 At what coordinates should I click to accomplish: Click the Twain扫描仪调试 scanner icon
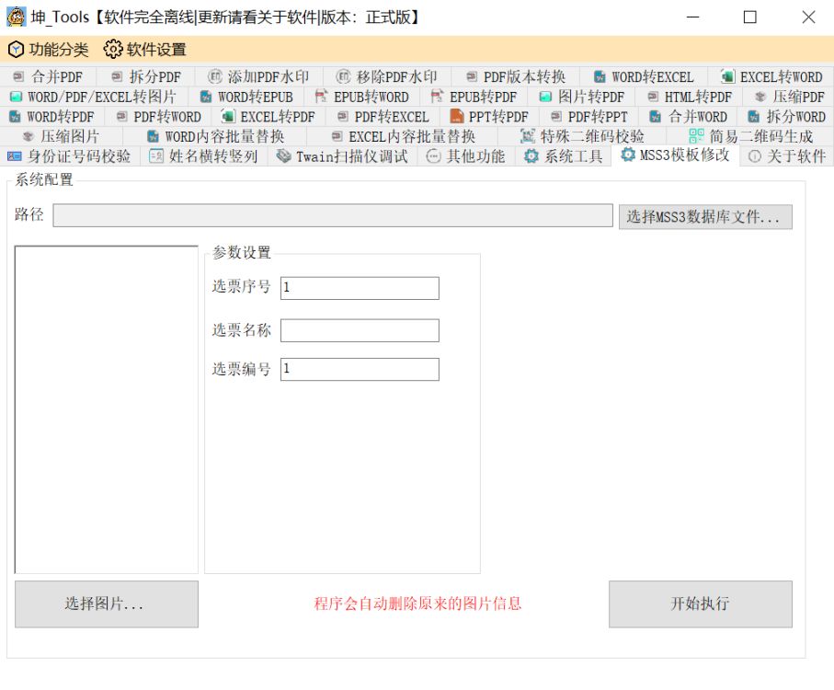coord(283,156)
